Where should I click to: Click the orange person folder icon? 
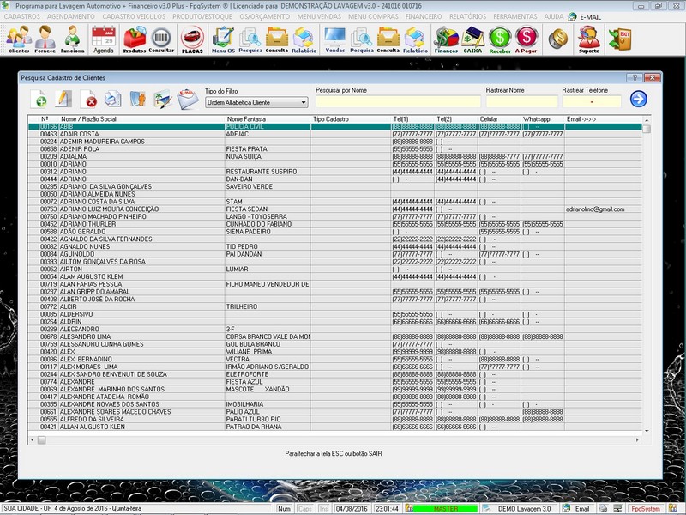pos(138,99)
